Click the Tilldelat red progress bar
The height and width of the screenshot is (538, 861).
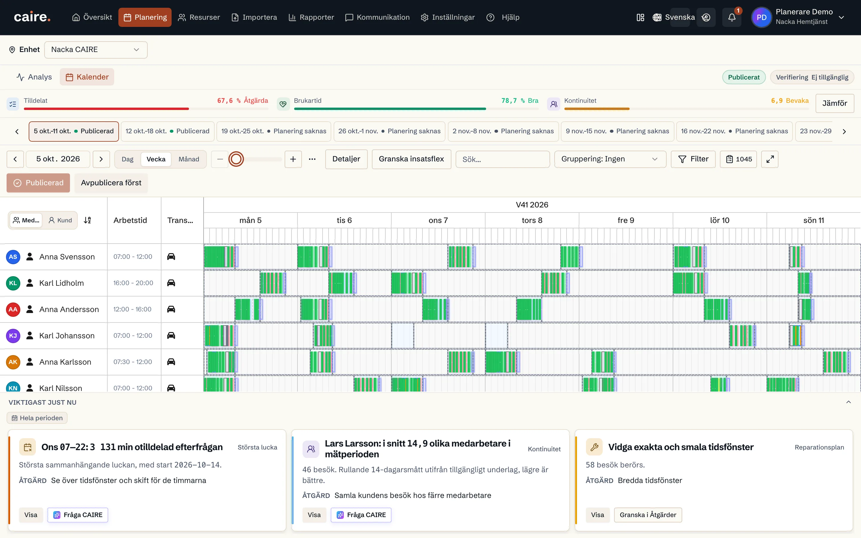coord(106,108)
